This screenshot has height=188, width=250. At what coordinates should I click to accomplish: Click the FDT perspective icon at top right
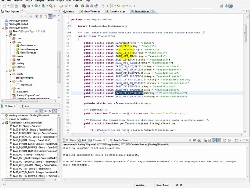(231, 6)
